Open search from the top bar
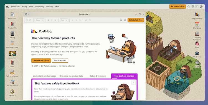Screen dimensions: 208x105 point(188,6)
